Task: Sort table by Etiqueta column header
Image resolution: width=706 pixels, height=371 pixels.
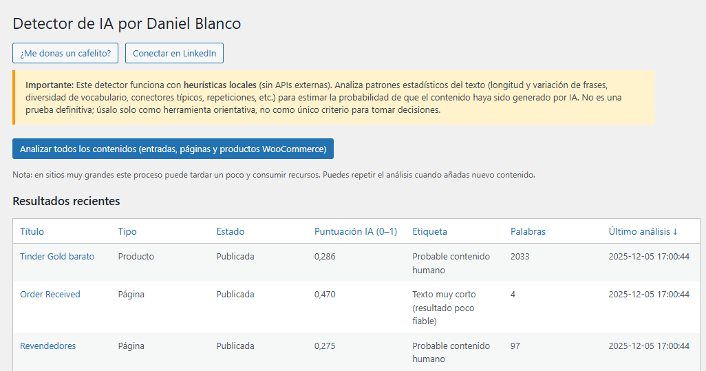Action: 430,231
